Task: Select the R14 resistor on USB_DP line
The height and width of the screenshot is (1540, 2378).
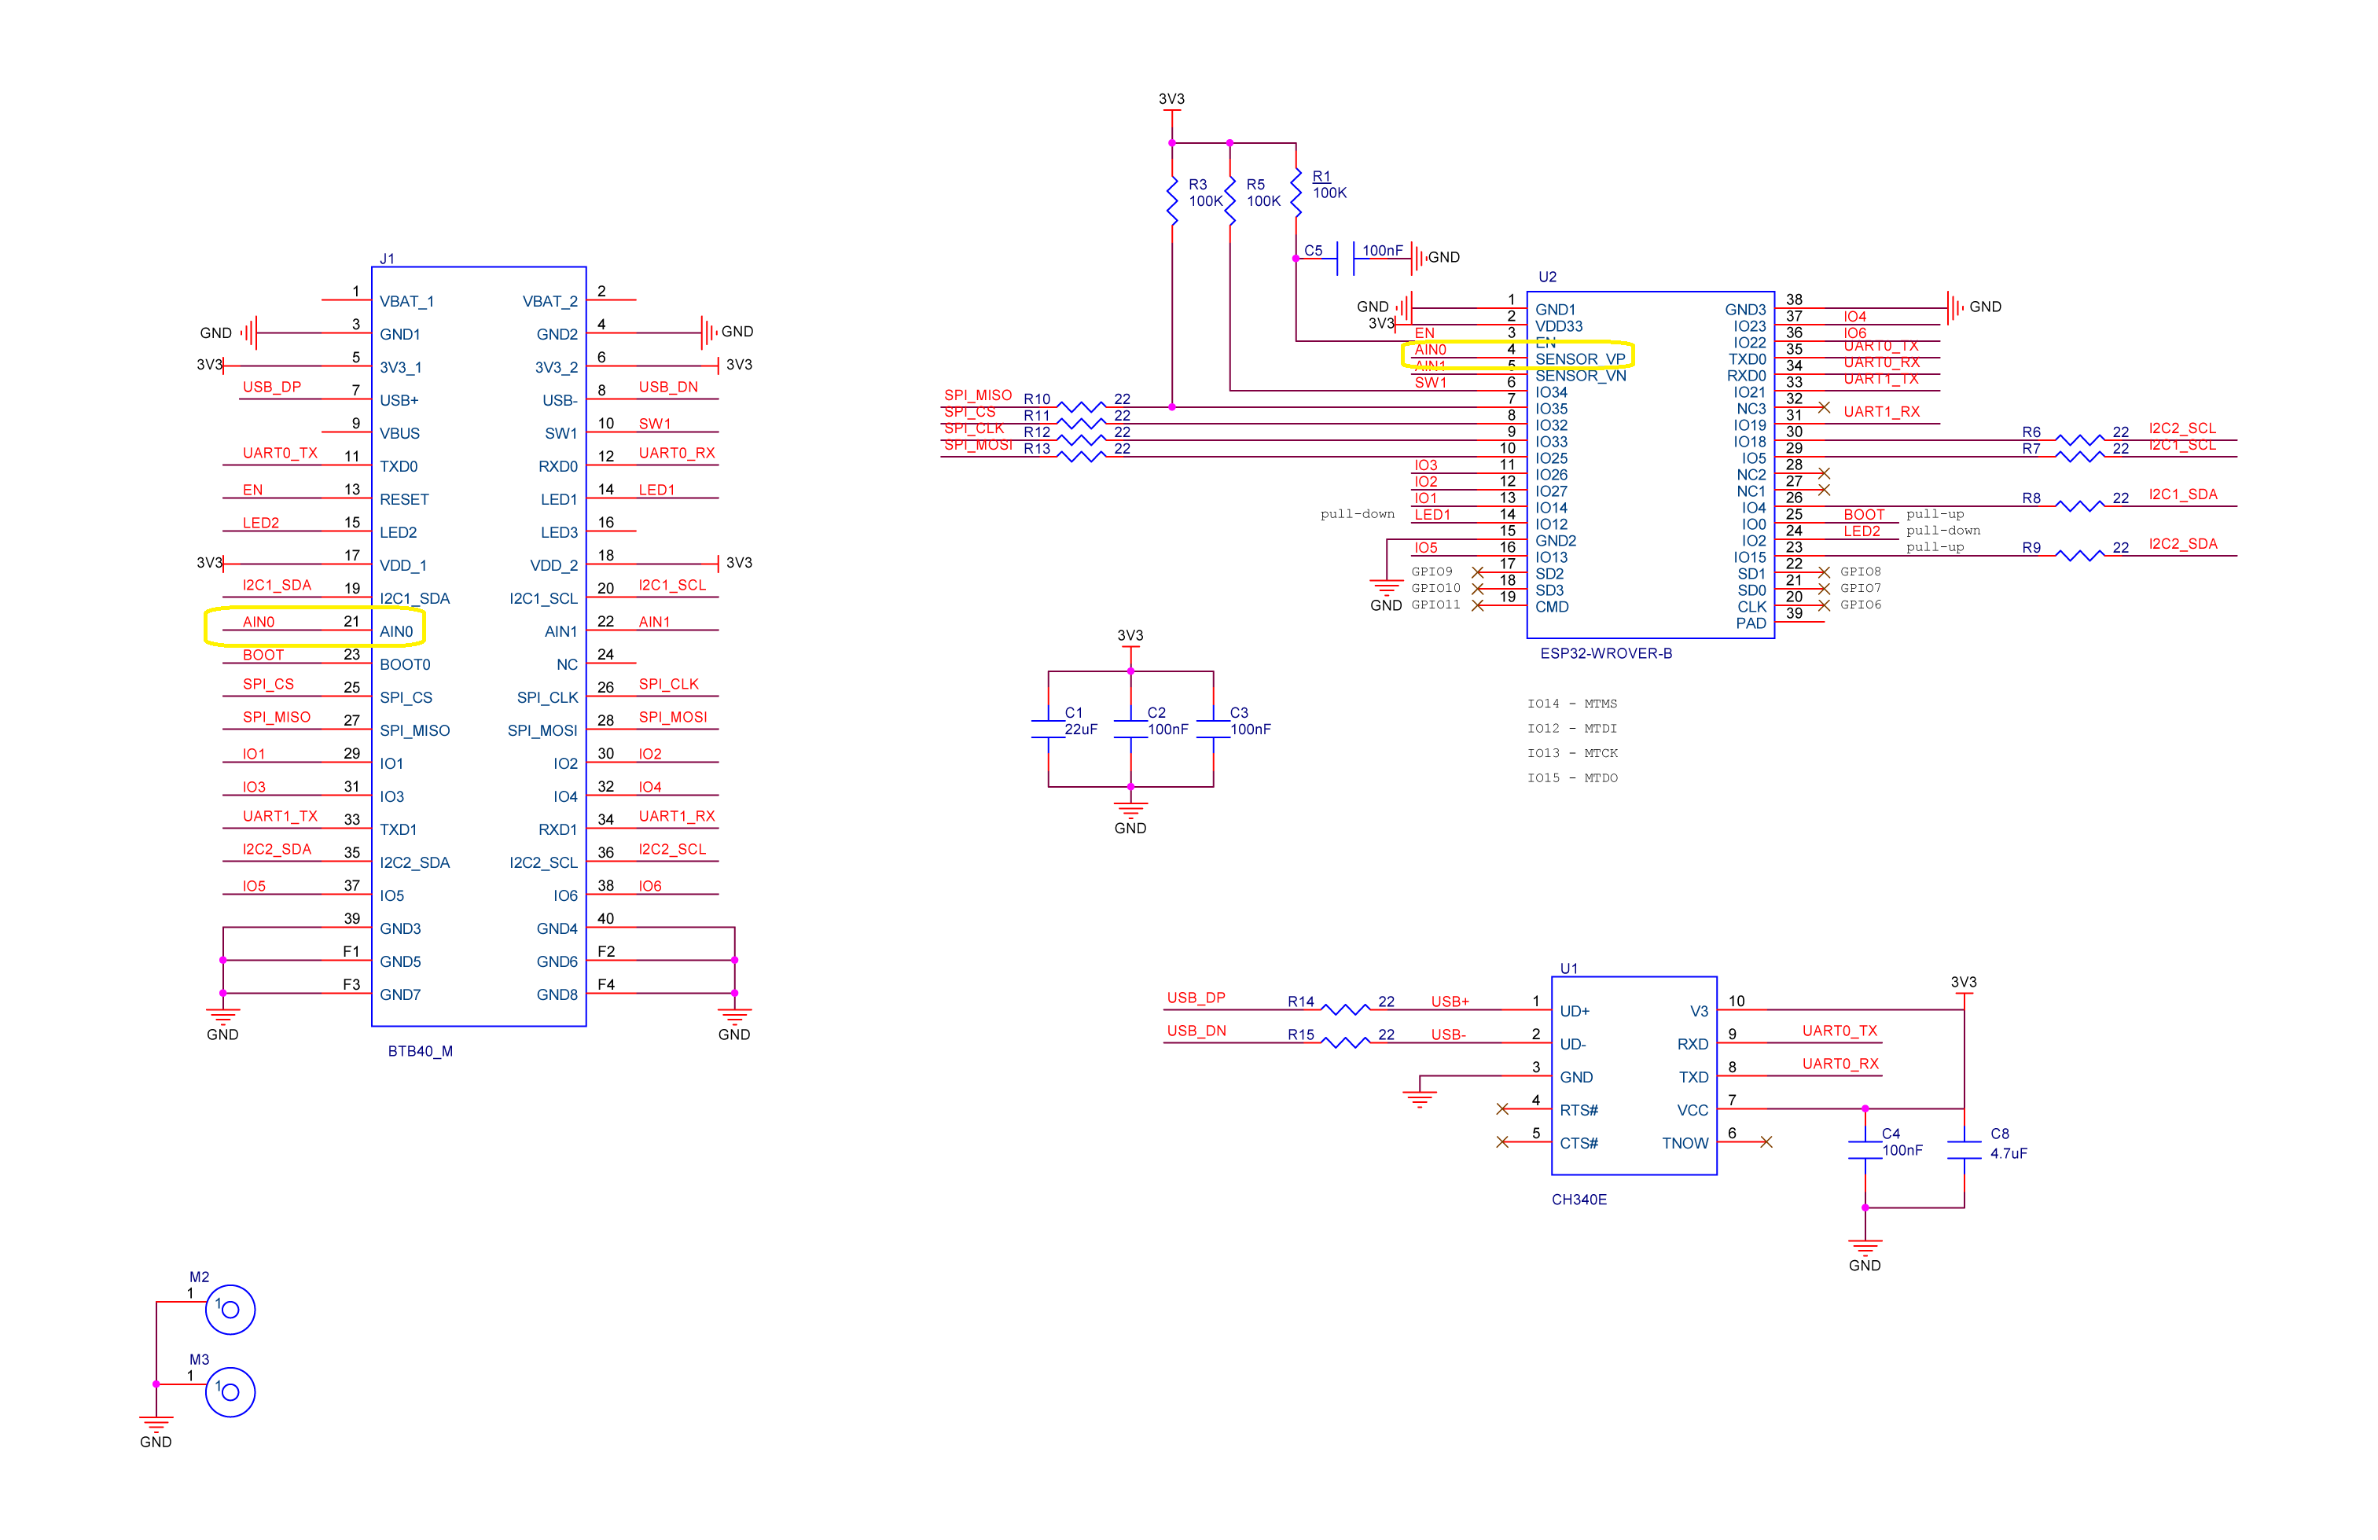Action: point(1346,1009)
